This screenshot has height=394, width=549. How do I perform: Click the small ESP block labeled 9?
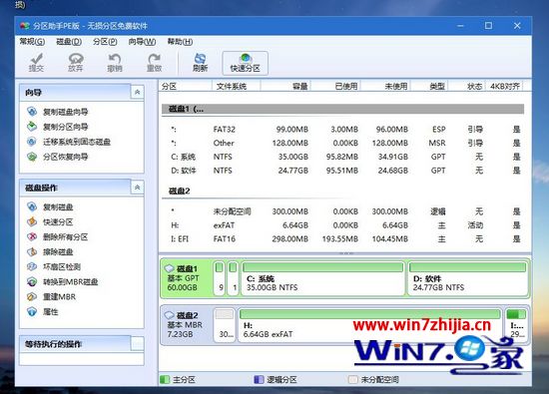pos(220,278)
